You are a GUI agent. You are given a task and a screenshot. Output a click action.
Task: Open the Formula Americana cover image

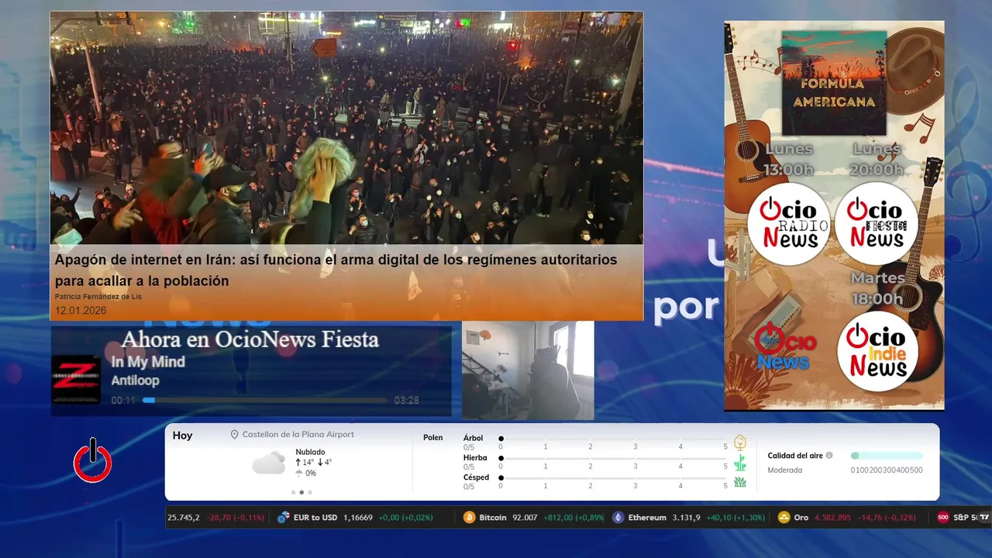(x=834, y=83)
